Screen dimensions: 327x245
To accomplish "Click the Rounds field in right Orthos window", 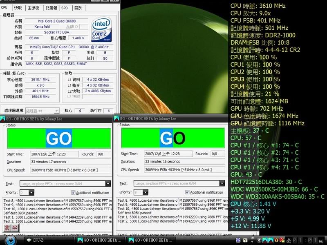I will pos(218,154).
